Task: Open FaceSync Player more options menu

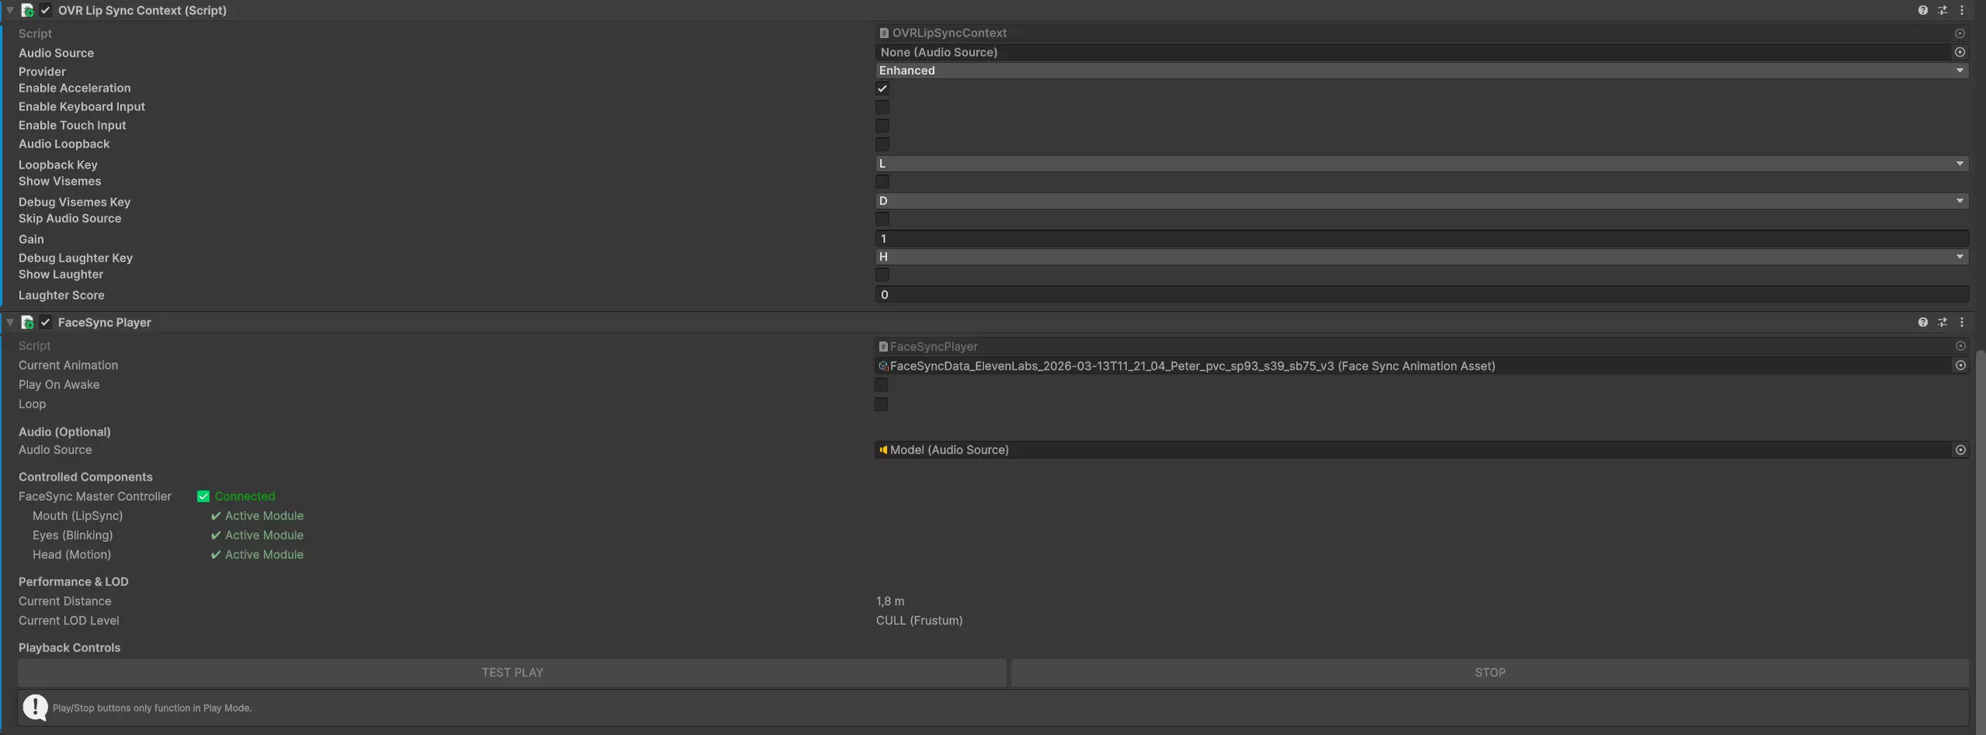Action: click(x=1962, y=322)
